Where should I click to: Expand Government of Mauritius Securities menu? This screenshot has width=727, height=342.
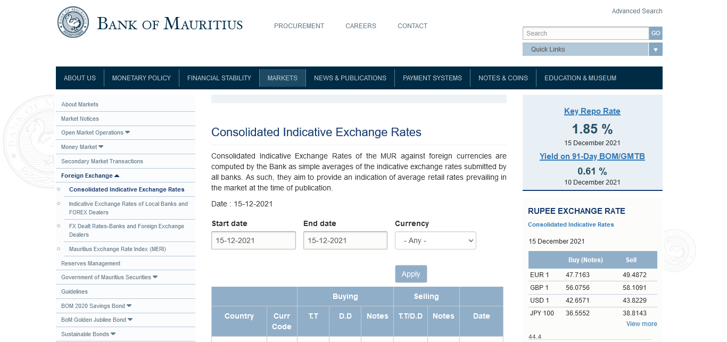155,277
